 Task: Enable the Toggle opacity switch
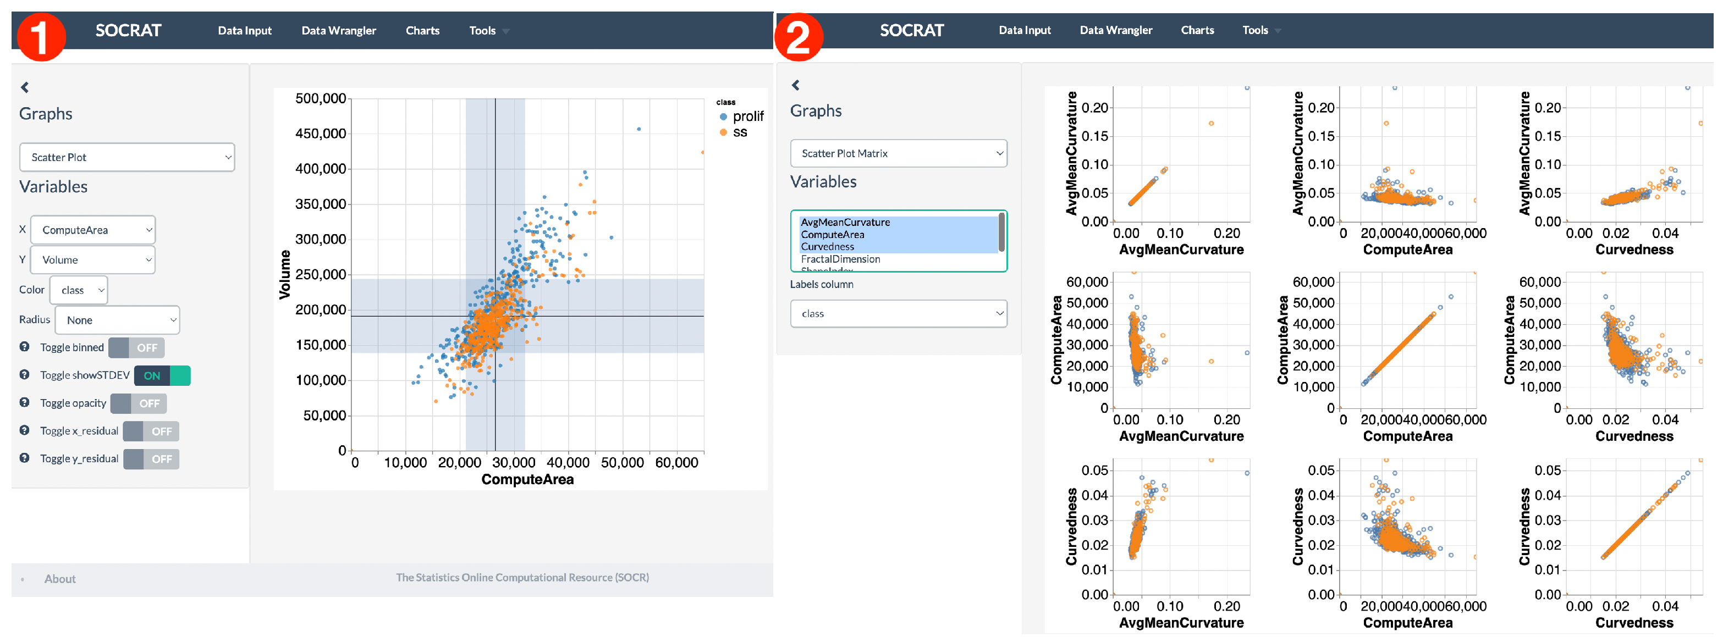point(139,403)
